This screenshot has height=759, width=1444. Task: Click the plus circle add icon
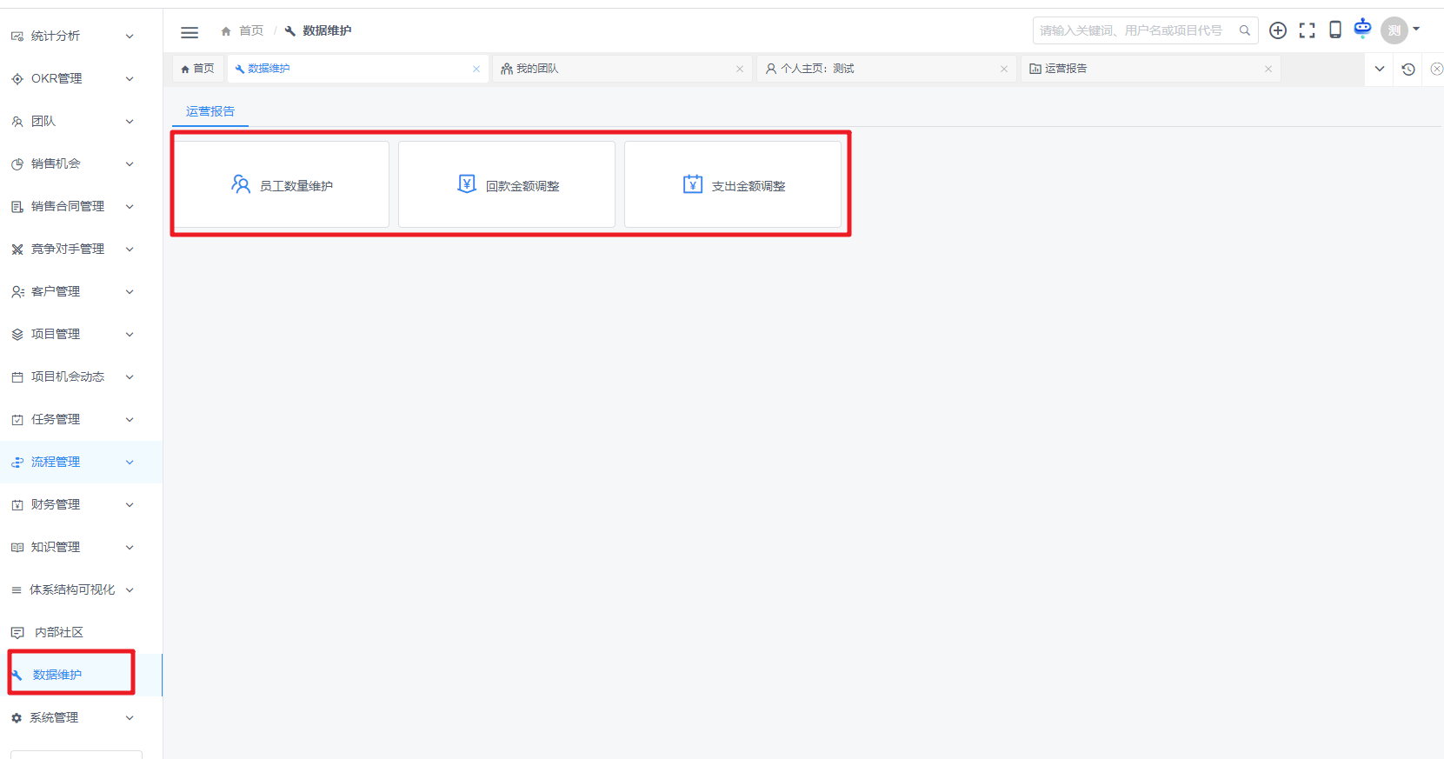pos(1278,30)
